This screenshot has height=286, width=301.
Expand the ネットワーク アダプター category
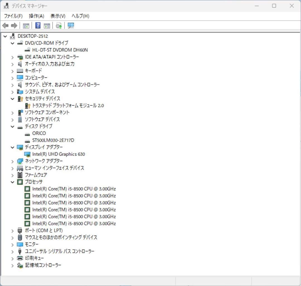click(12, 161)
